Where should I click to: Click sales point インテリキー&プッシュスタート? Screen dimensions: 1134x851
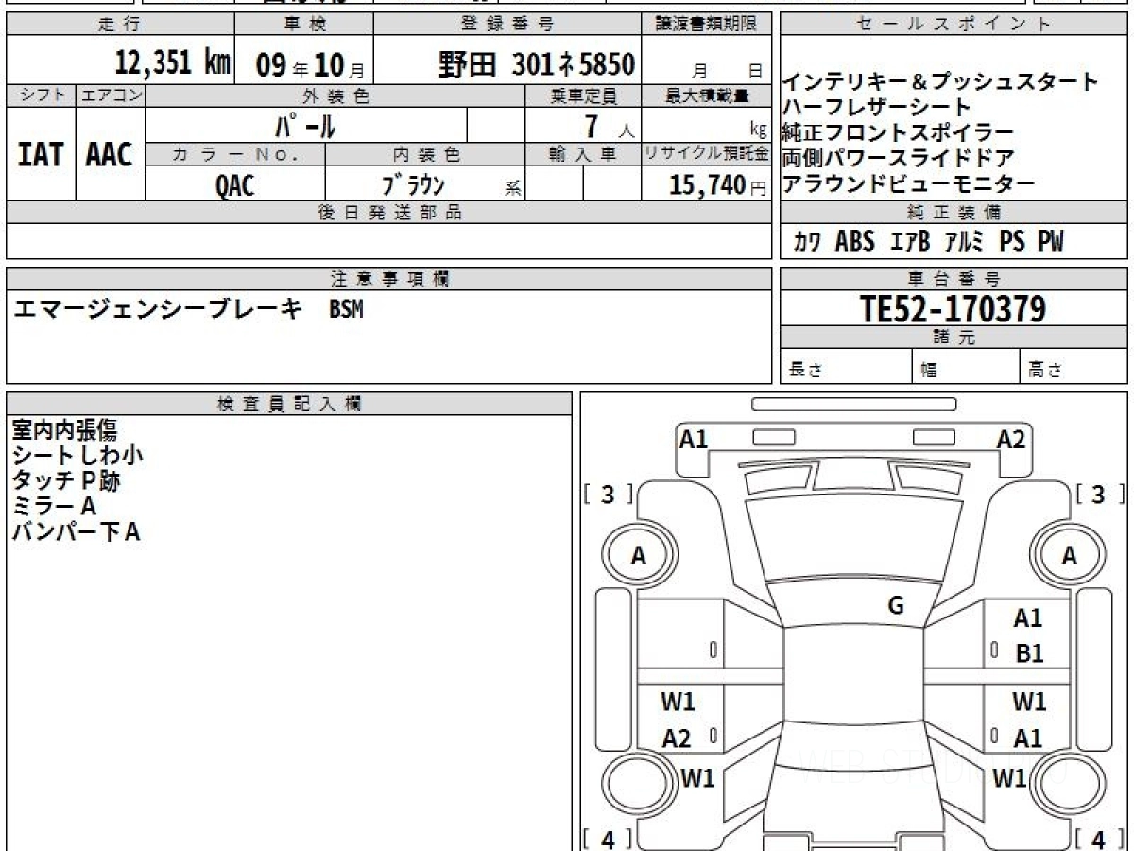point(941,81)
